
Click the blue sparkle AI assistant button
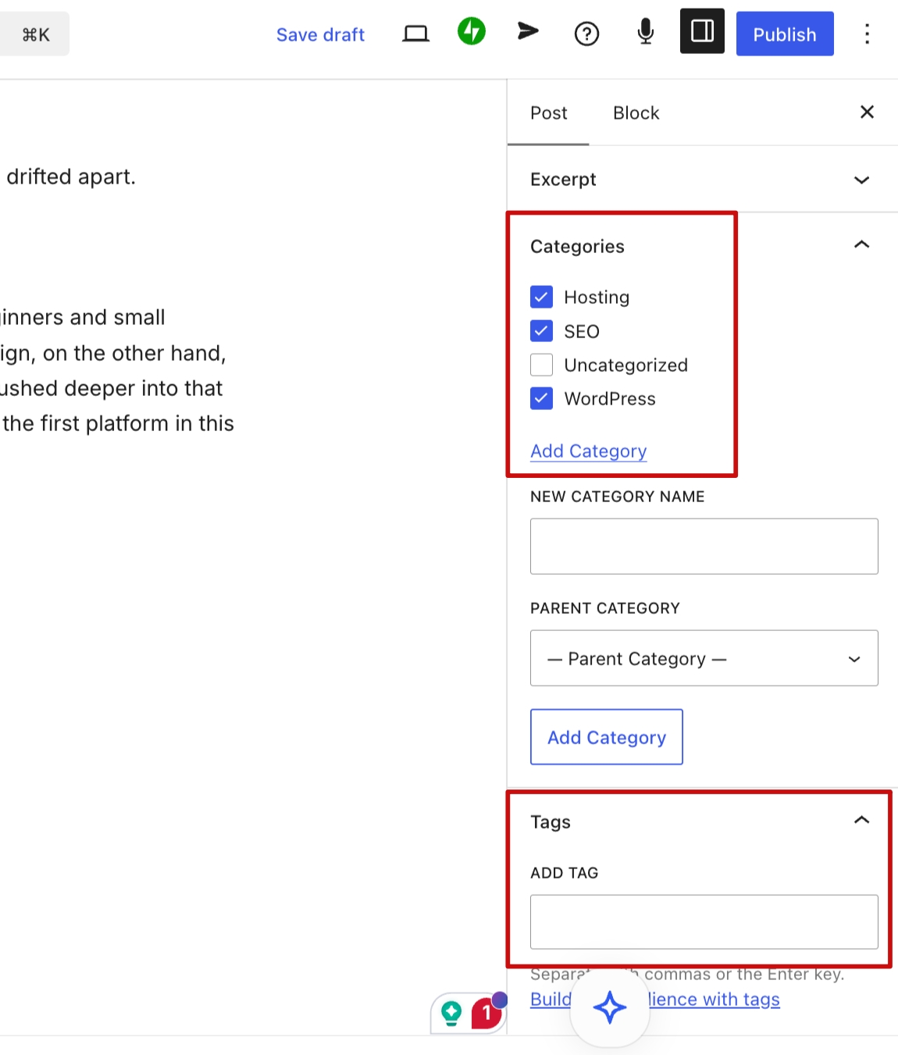tap(610, 1007)
